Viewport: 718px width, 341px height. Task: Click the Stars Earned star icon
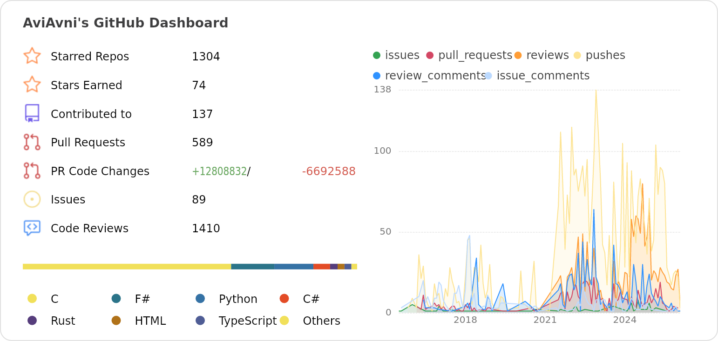click(33, 85)
